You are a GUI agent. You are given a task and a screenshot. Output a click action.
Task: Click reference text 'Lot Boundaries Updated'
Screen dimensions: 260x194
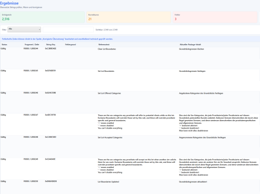click(108, 182)
